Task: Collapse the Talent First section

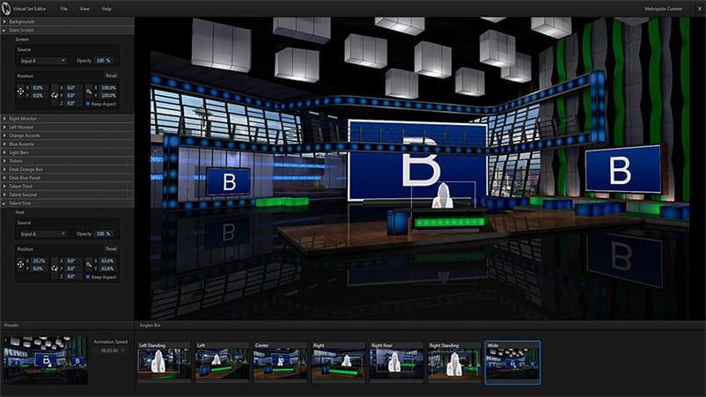Action: click(x=67, y=203)
